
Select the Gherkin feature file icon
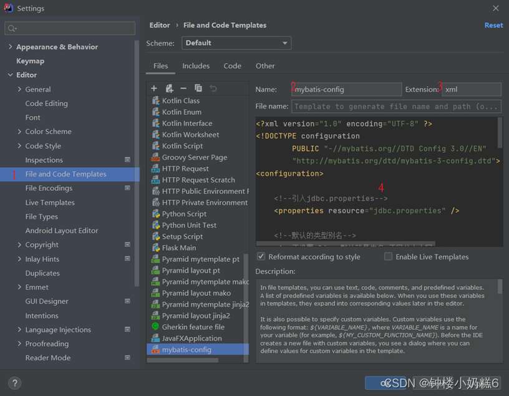coord(156,327)
